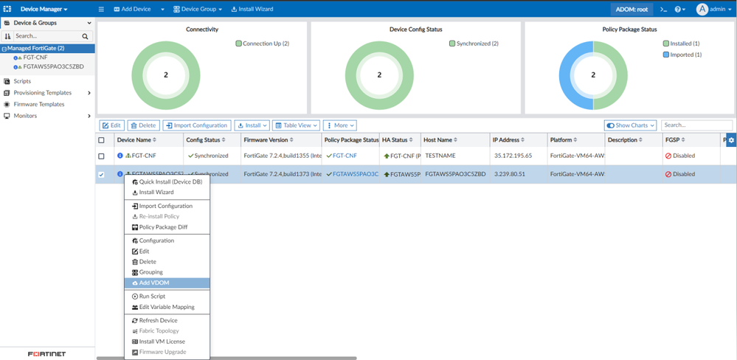Click the blue Imported legend swatch

click(x=665, y=55)
